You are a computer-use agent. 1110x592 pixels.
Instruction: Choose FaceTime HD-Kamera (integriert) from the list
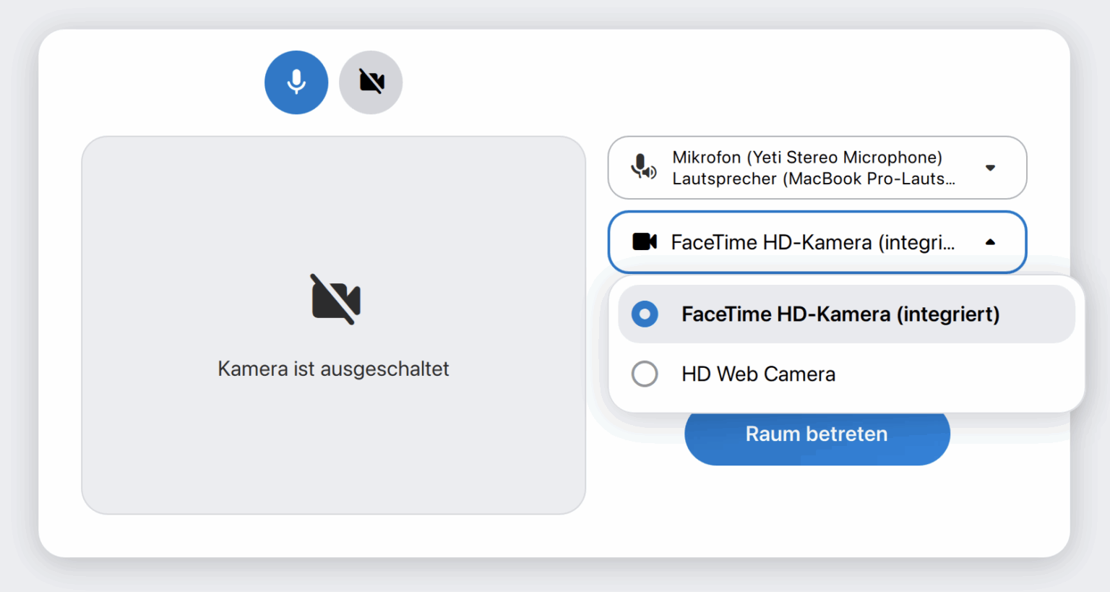(x=840, y=314)
